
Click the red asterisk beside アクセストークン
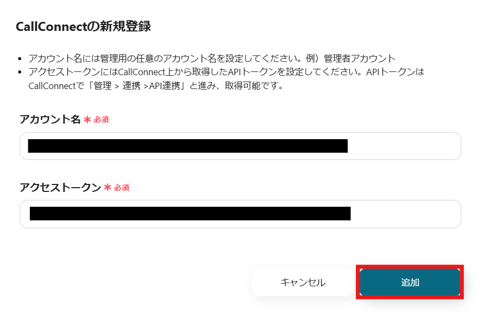coord(108,188)
